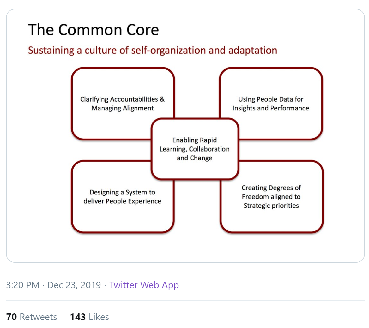Click the title The Common Core
369x328 pixels.
[94, 30]
